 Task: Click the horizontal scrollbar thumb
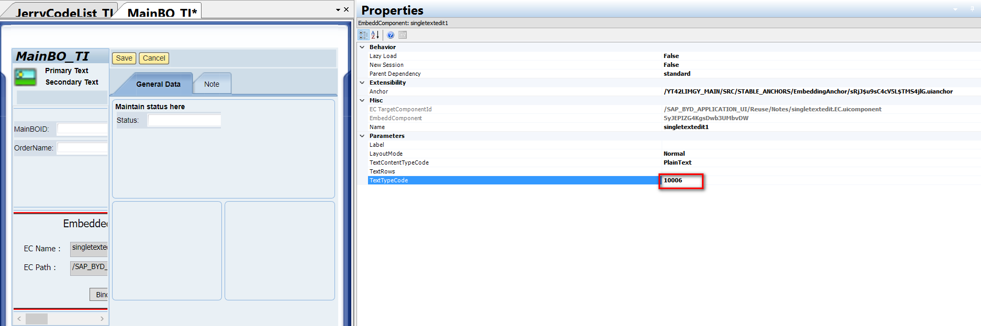[37, 319]
